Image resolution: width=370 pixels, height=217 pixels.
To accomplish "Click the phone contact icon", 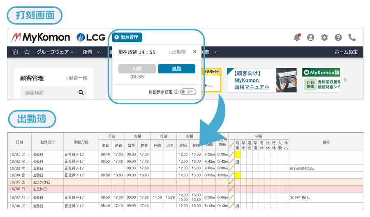I will tap(352, 37).
